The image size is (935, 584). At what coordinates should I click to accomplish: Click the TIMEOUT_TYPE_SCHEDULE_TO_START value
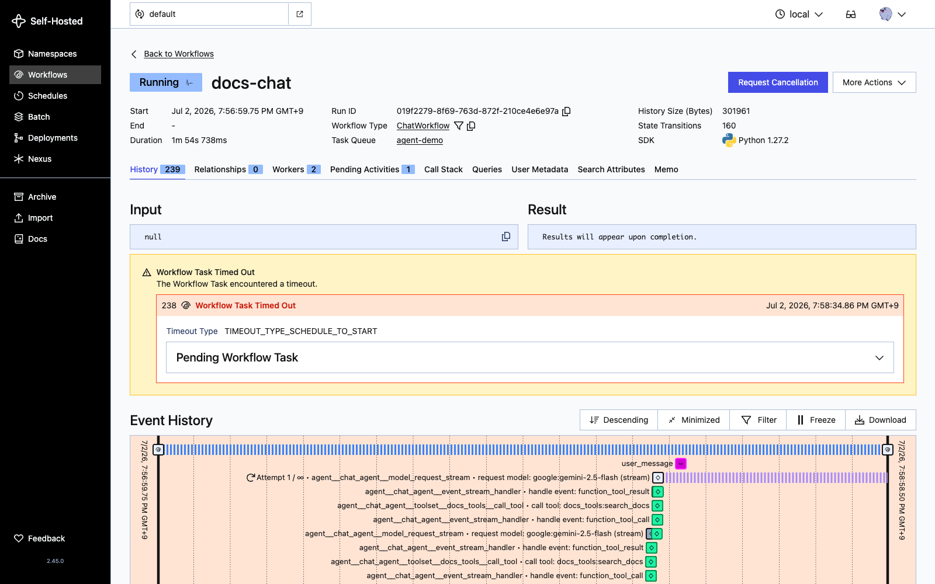(301, 331)
